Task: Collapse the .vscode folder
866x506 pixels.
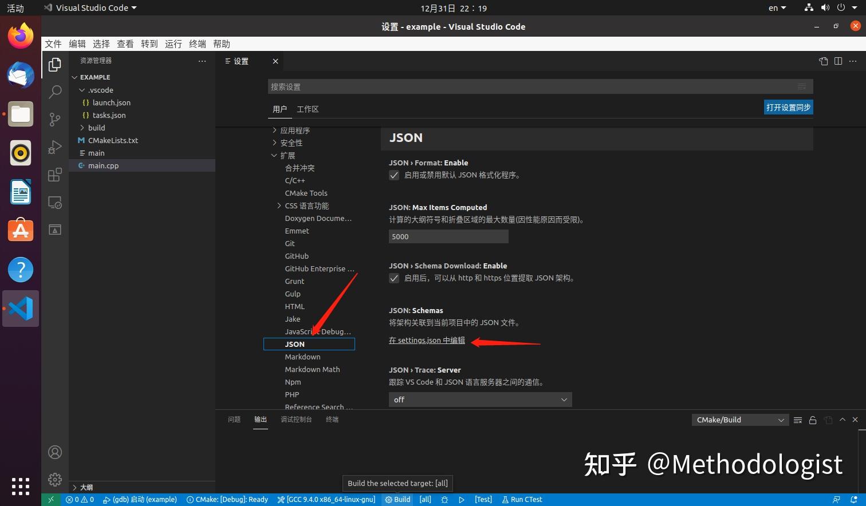Action: click(x=82, y=90)
